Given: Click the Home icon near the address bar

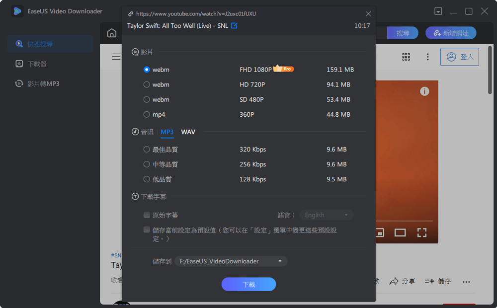Looking at the screenshot, I should tap(112, 33).
